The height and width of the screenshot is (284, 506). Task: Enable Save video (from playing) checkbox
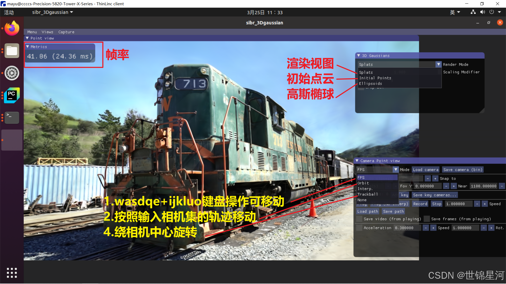click(359, 219)
